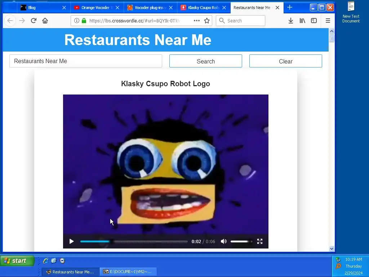The height and width of the screenshot is (277, 369).
Task: Open the browser home page icon
Action: coord(45,21)
